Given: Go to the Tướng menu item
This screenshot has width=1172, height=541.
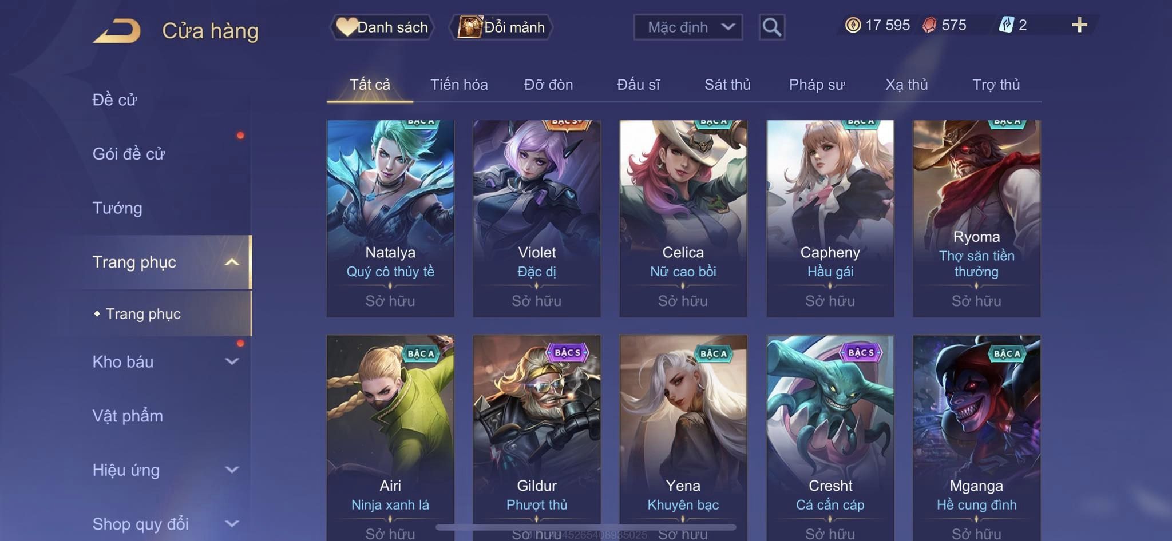Looking at the screenshot, I should tap(117, 208).
